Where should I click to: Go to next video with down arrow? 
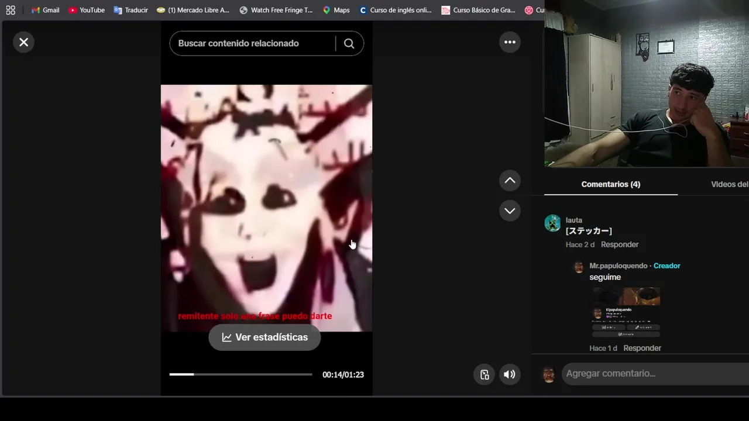click(510, 210)
